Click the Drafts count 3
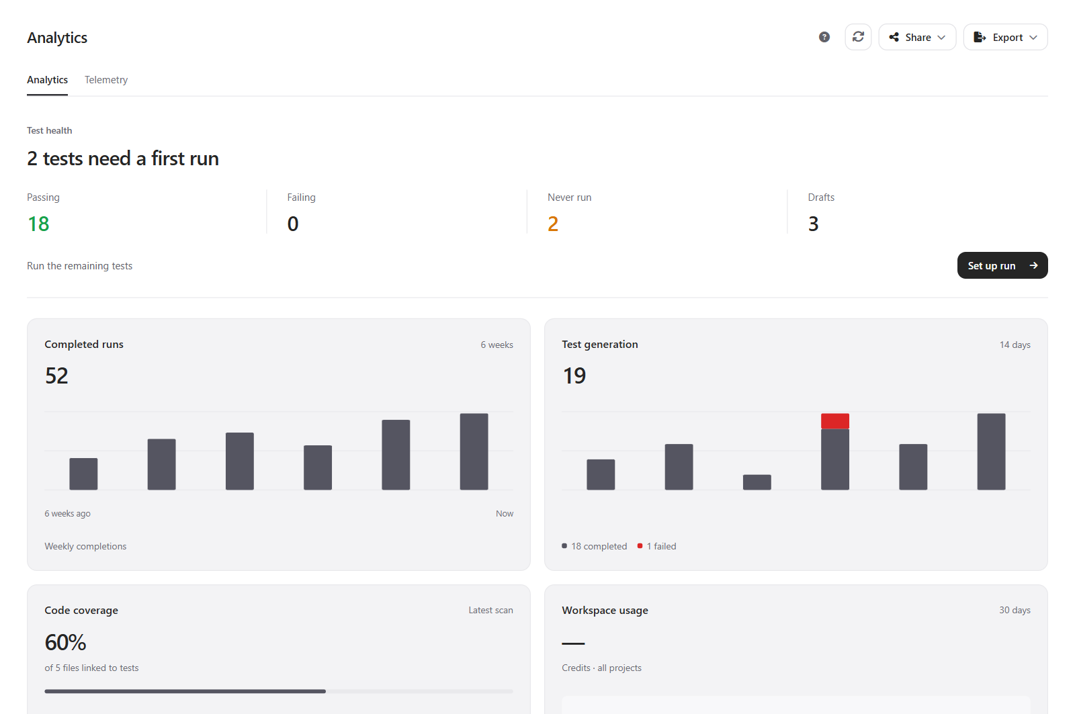The height and width of the screenshot is (714, 1075). point(813,224)
